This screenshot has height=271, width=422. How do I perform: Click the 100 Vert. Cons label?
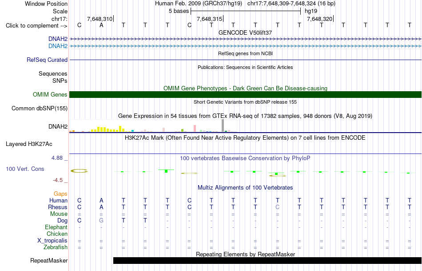[x=25, y=169]
